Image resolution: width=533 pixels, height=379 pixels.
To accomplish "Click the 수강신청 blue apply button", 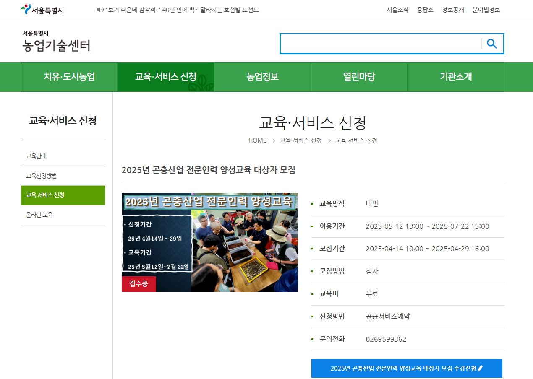I will click(x=407, y=369).
